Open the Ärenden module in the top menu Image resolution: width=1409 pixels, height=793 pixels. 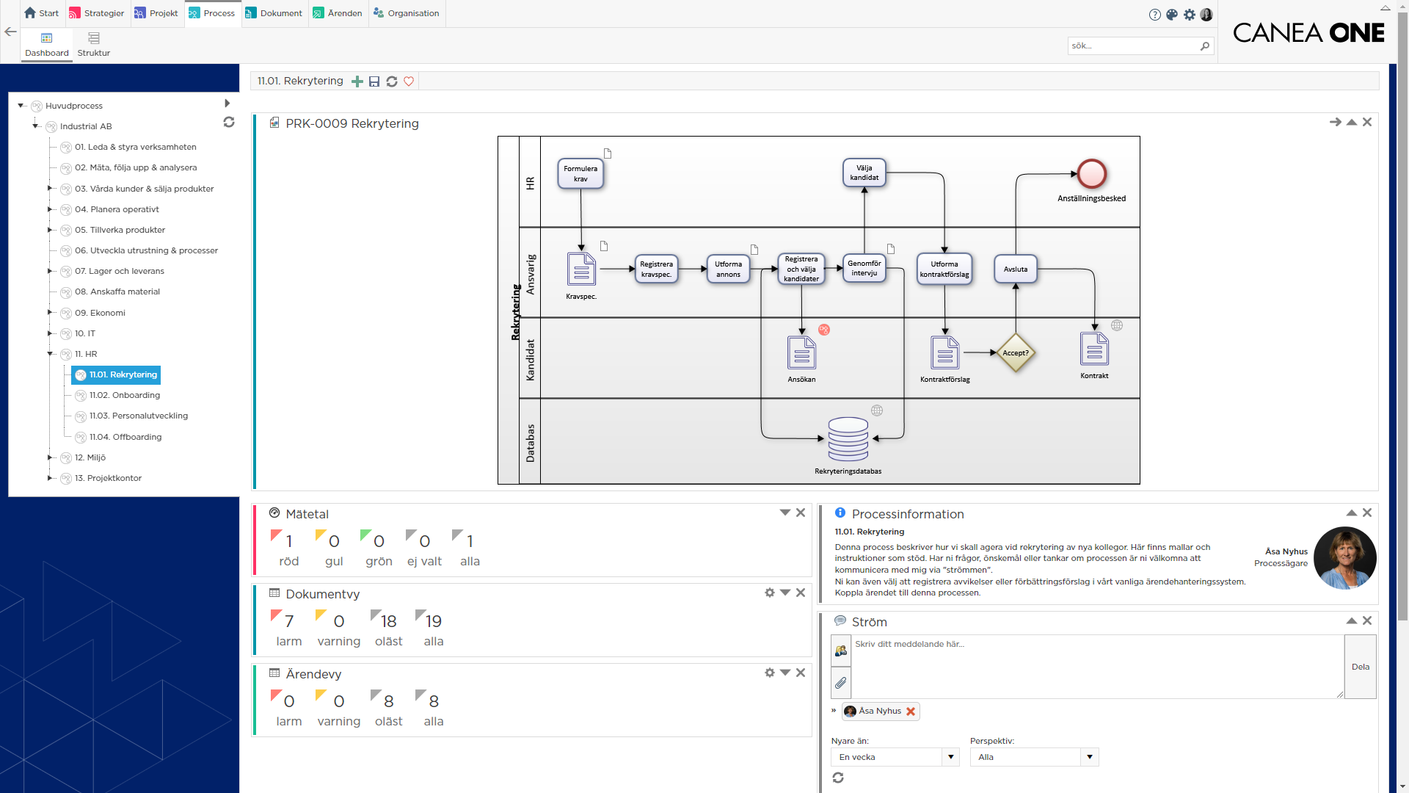coord(337,13)
